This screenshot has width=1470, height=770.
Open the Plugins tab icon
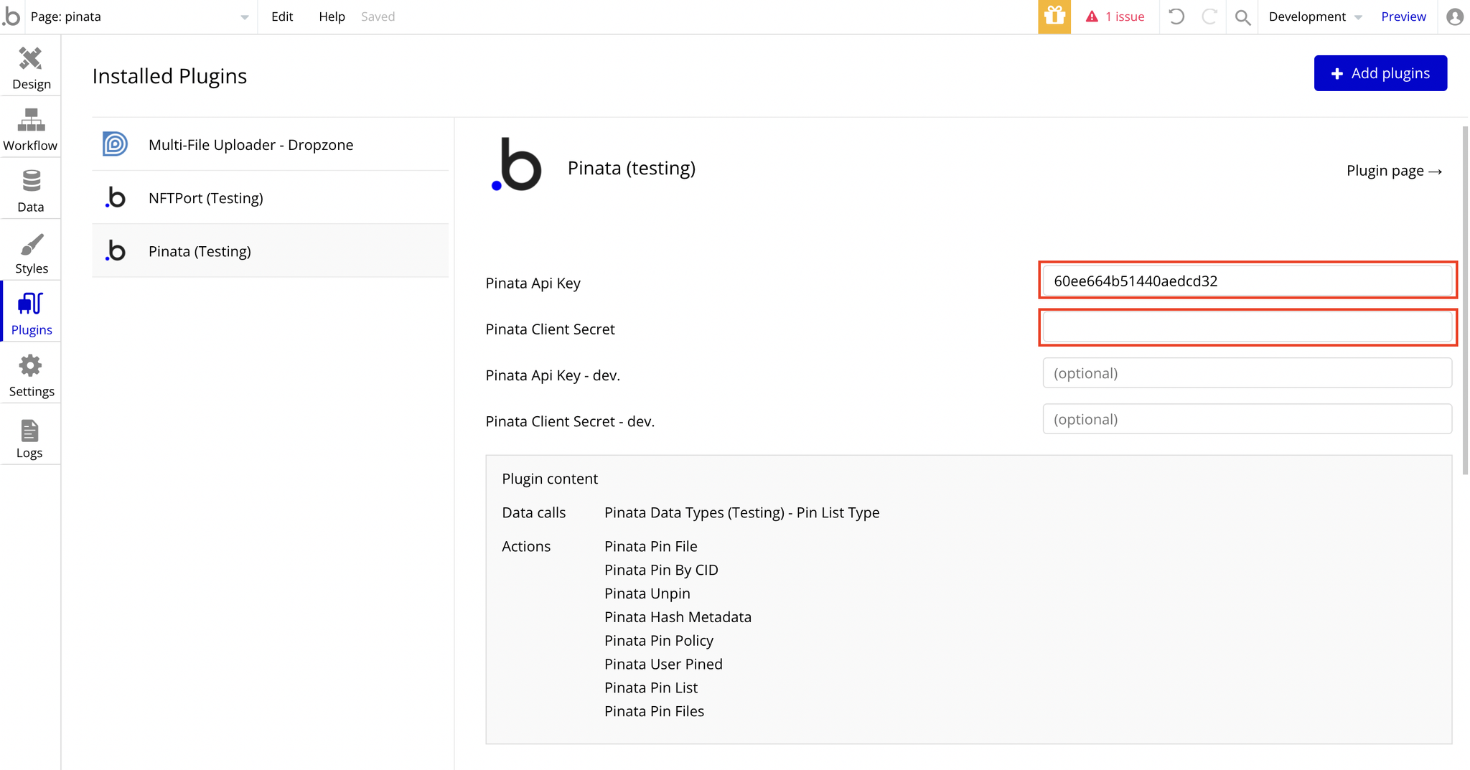tap(31, 304)
